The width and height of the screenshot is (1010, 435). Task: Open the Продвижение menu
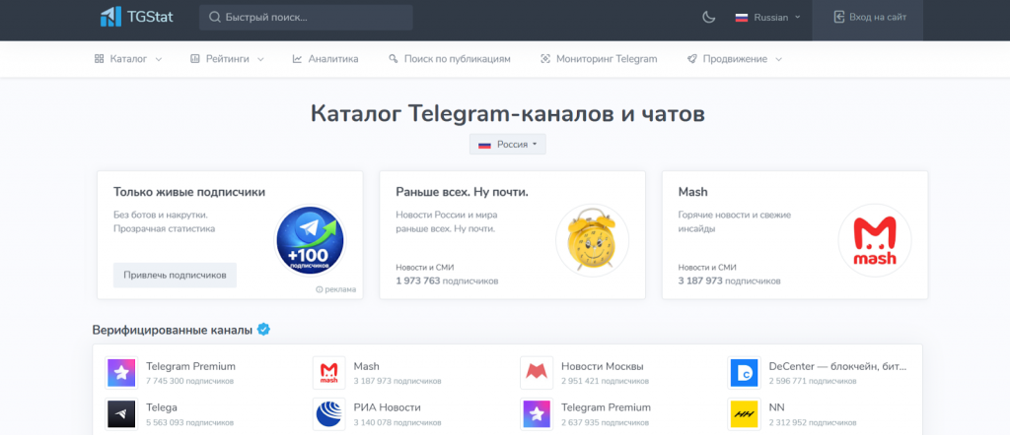click(735, 59)
